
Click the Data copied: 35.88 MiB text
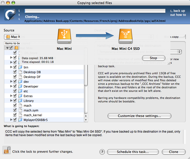click(37, 58)
